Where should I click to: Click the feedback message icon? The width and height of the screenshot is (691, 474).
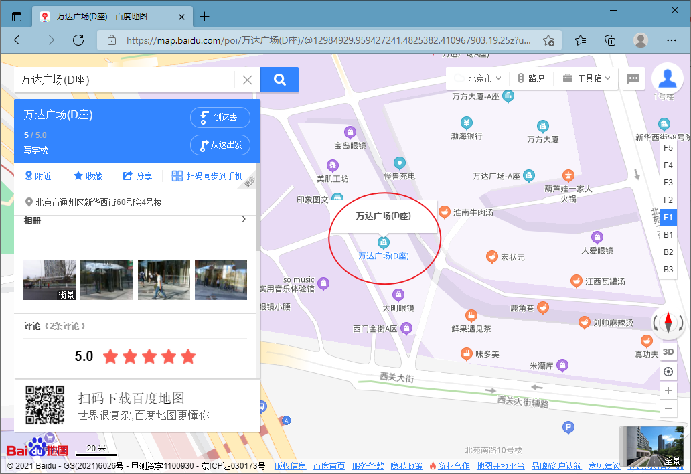[x=633, y=78]
